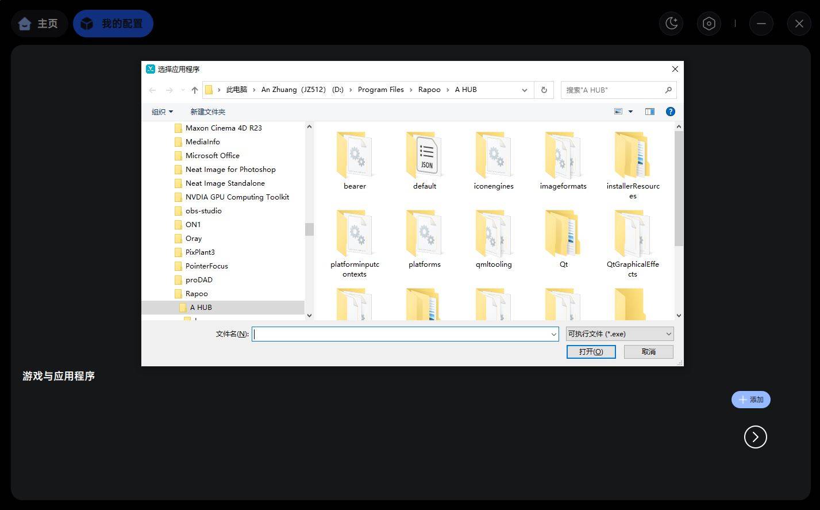Click the Back navigation arrow
The height and width of the screenshot is (510, 820).
click(152, 90)
